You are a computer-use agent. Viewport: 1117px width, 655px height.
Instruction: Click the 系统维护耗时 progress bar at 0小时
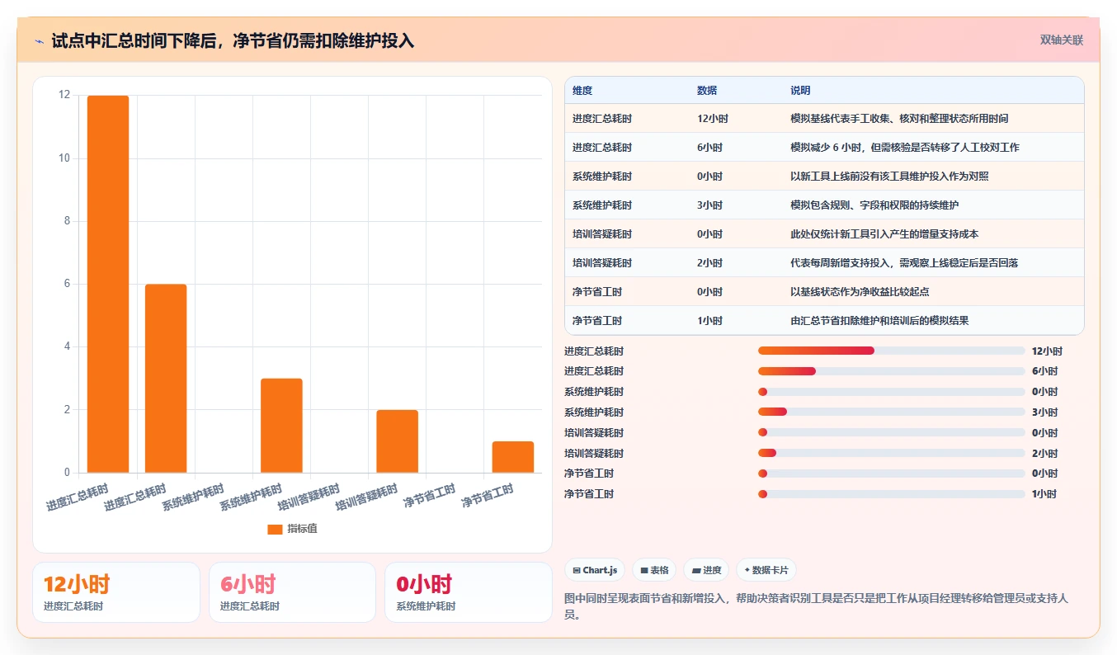[x=892, y=392]
